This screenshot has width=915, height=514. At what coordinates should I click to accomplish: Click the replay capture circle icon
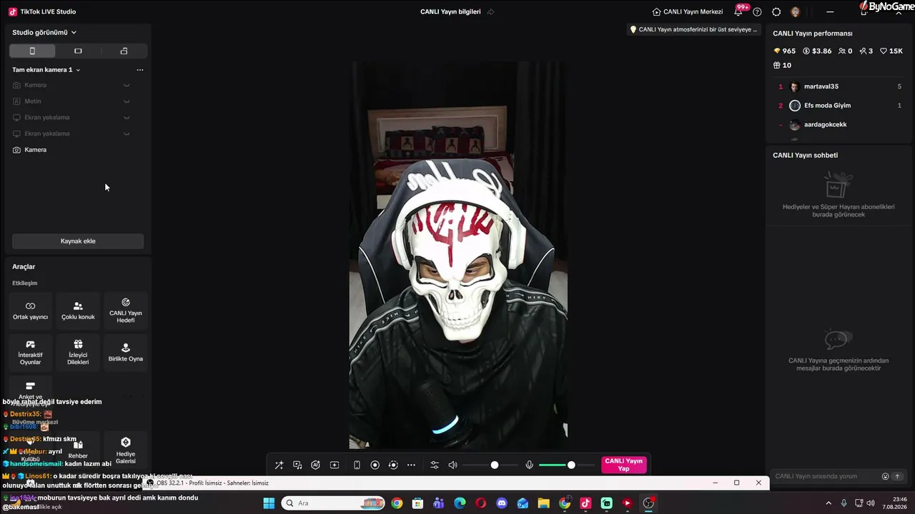tap(393, 465)
